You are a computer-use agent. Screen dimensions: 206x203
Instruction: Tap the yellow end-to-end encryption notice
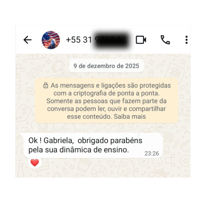click(106, 101)
